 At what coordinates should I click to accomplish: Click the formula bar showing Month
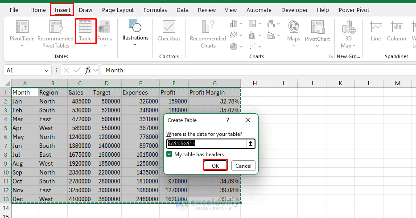[x=259, y=70]
